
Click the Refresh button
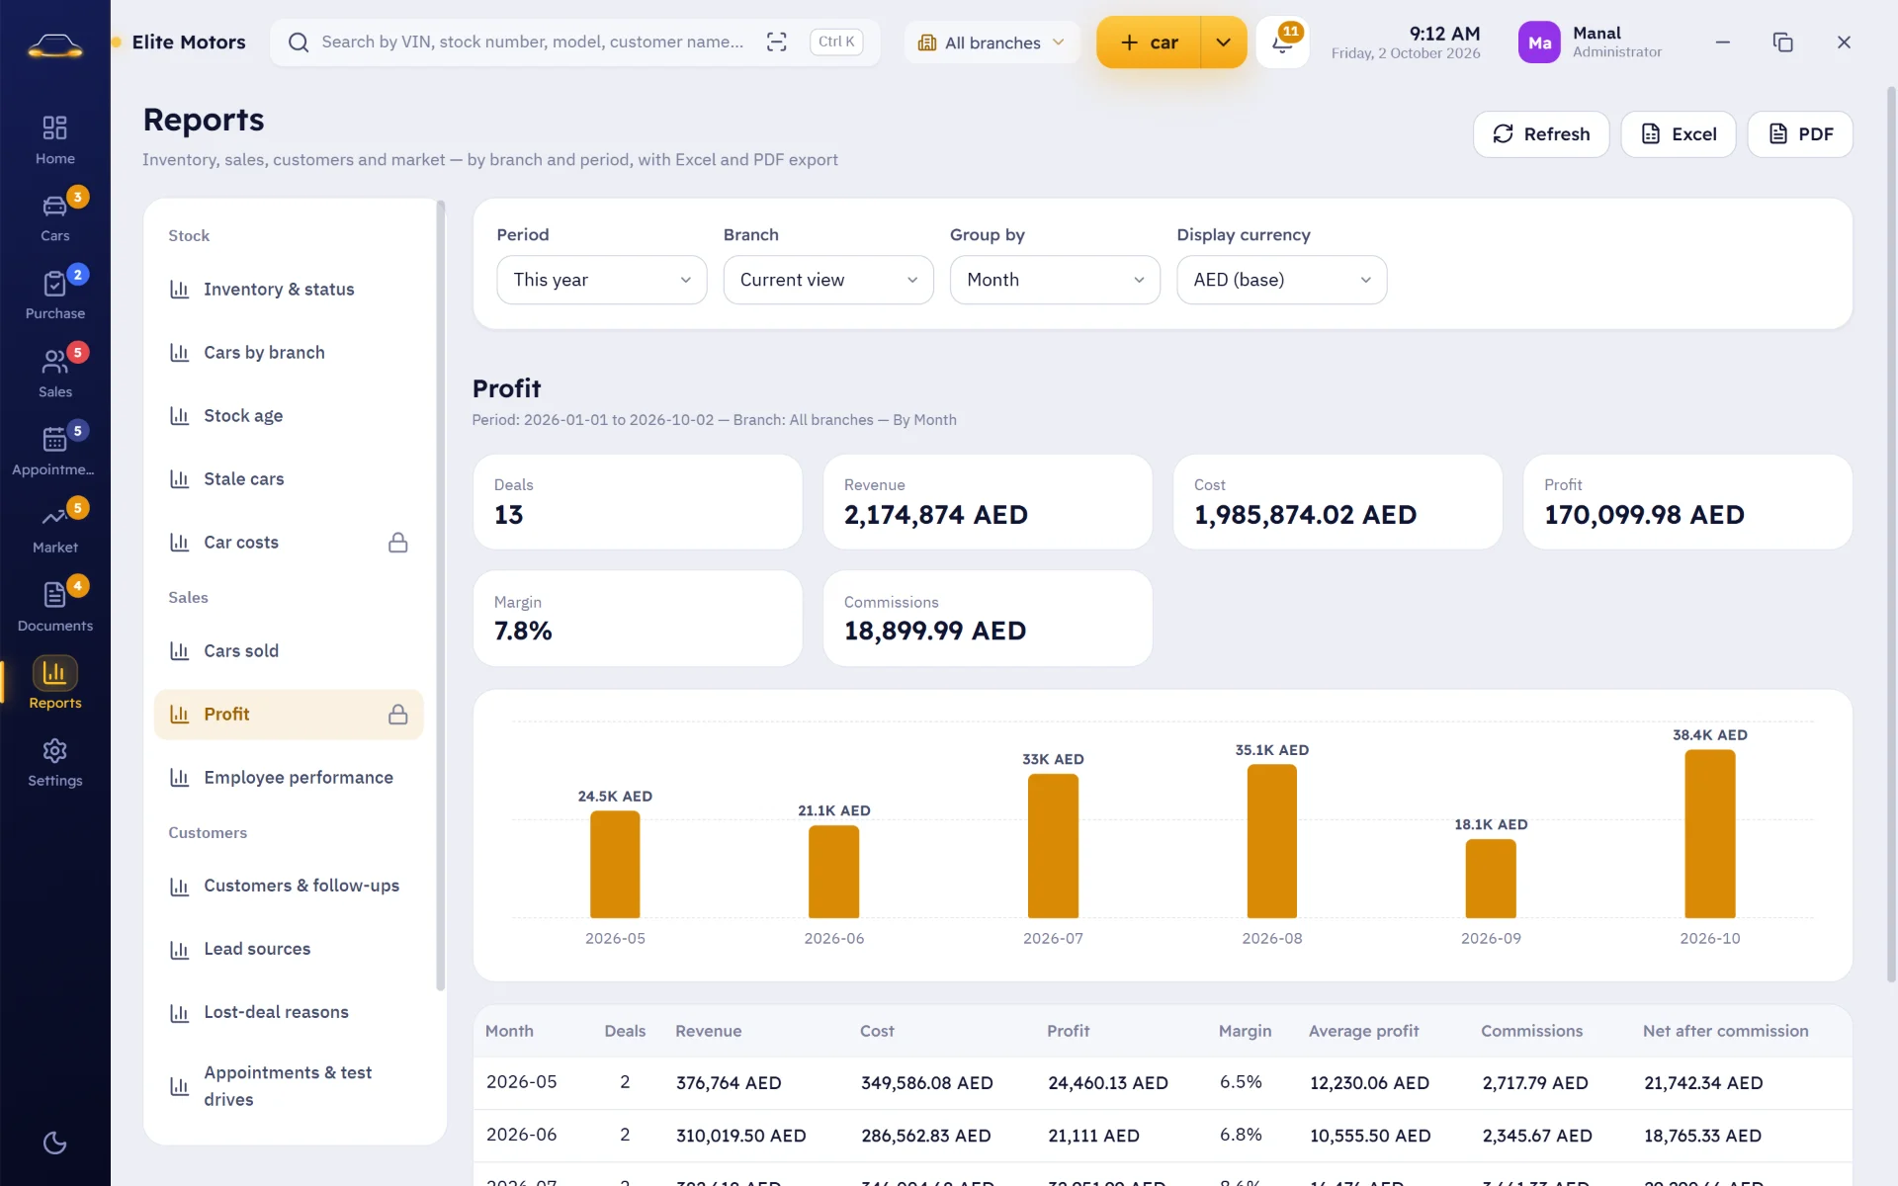click(1541, 133)
